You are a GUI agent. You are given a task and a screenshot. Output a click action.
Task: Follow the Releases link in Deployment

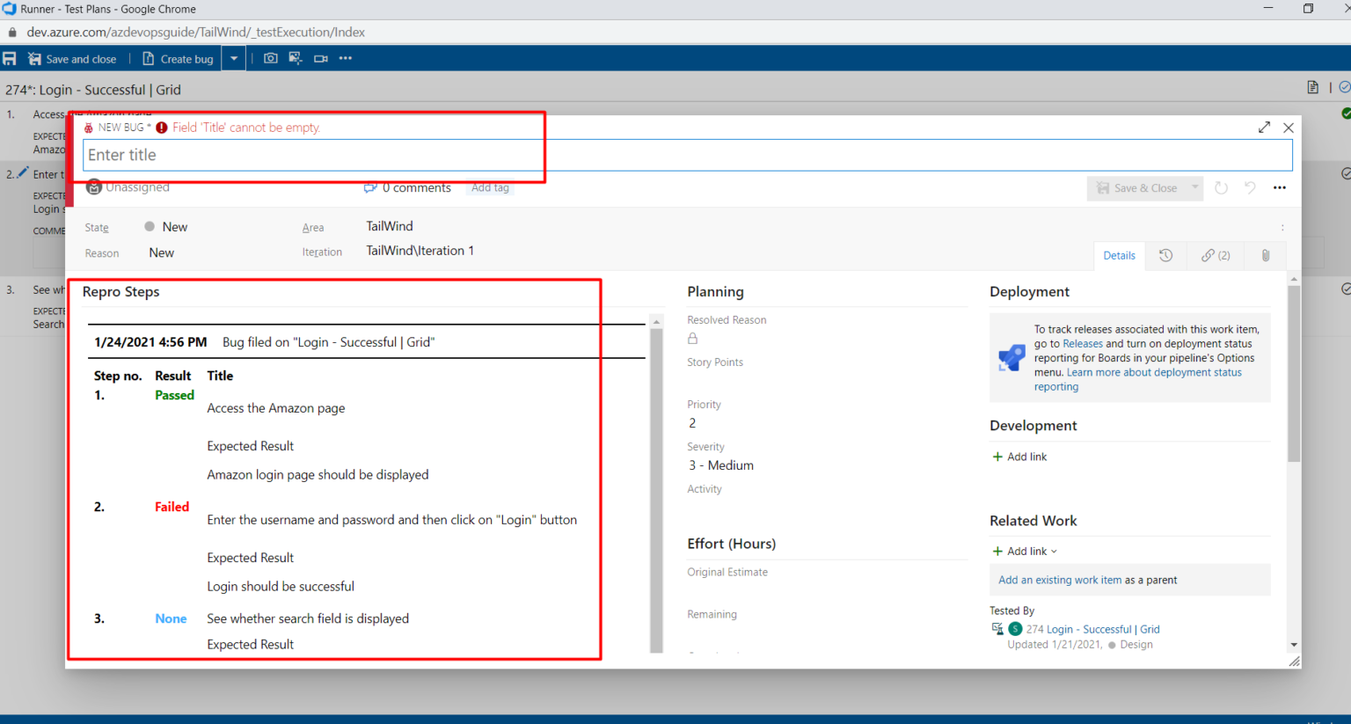click(x=1082, y=344)
